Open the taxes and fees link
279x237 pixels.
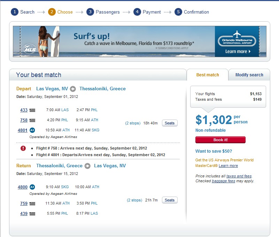[239, 176]
